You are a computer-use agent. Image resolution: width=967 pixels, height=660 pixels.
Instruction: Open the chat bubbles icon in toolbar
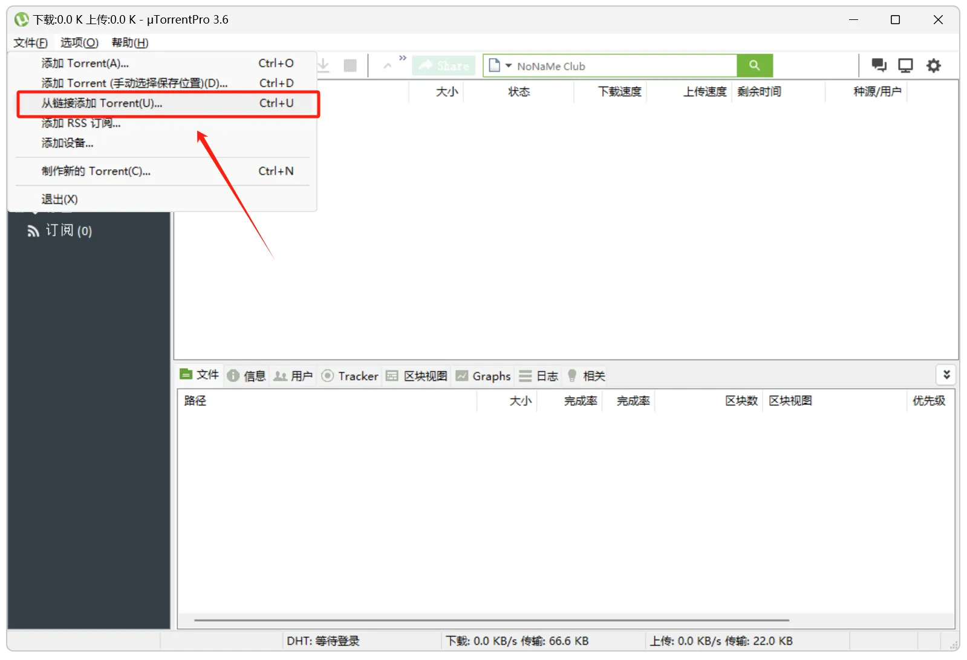[x=878, y=65]
